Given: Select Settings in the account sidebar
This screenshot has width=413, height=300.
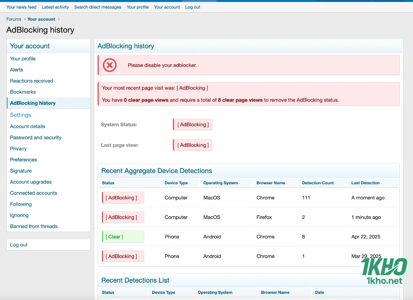Looking at the screenshot, I should point(20,115).
